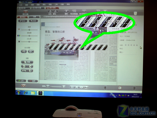Flip image vertically
The width and height of the screenshot is (157, 118).
tap(30, 70)
